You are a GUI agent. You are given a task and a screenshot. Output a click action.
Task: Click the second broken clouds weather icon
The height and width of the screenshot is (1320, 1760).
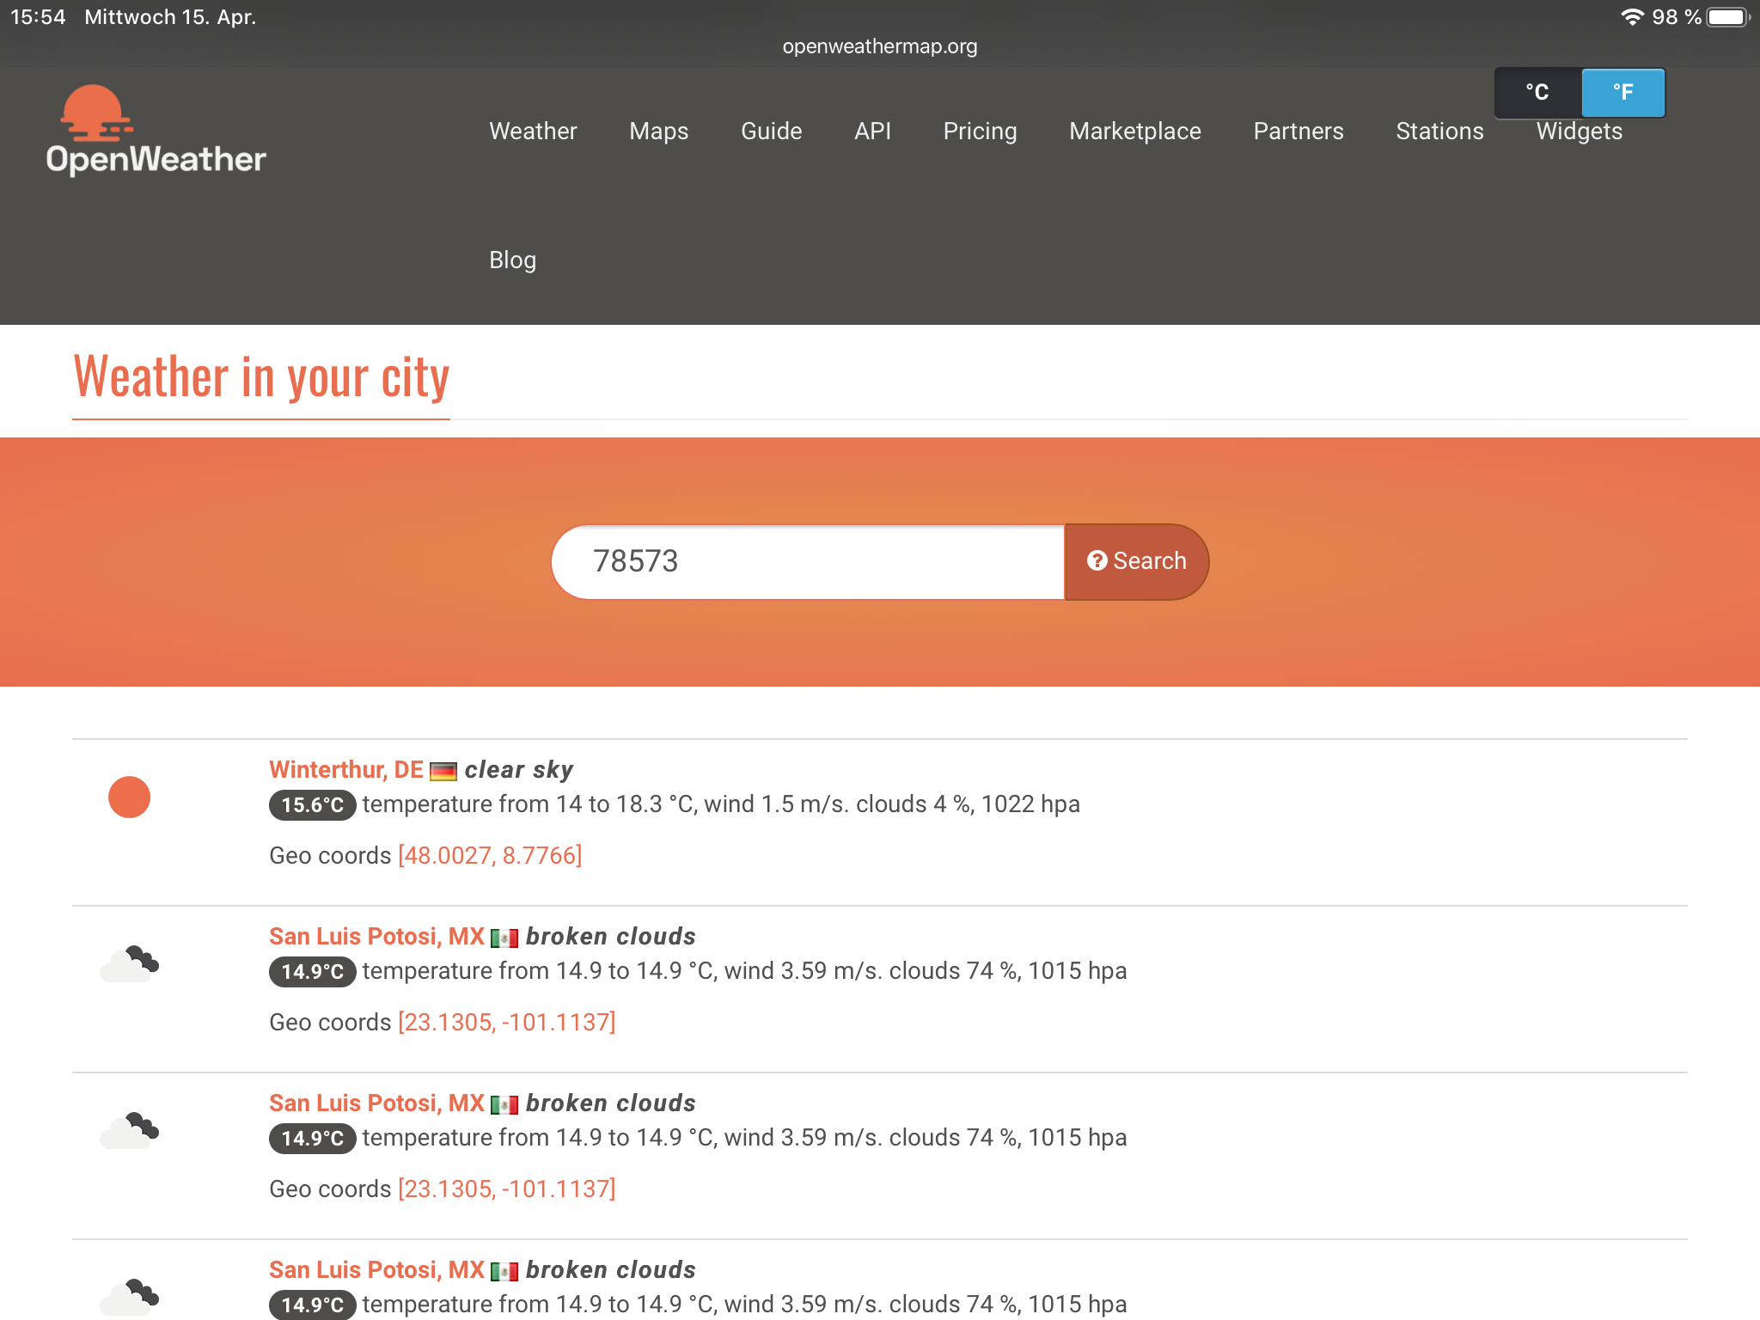(x=129, y=1131)
